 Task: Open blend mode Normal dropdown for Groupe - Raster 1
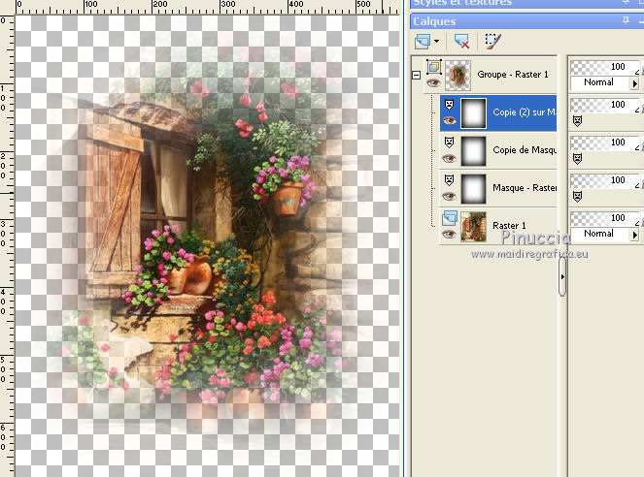600,82
